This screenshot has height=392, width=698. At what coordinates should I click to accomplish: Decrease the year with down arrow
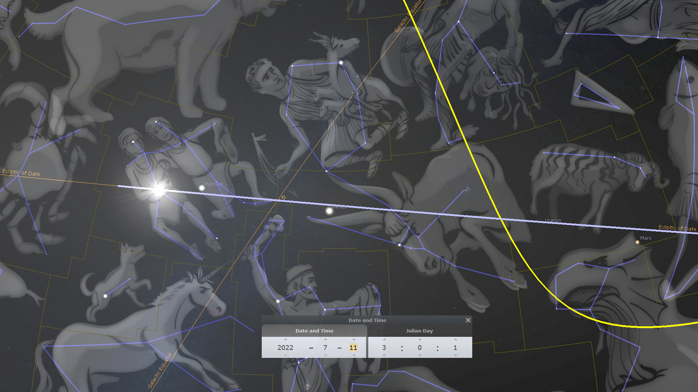(285, 355)
